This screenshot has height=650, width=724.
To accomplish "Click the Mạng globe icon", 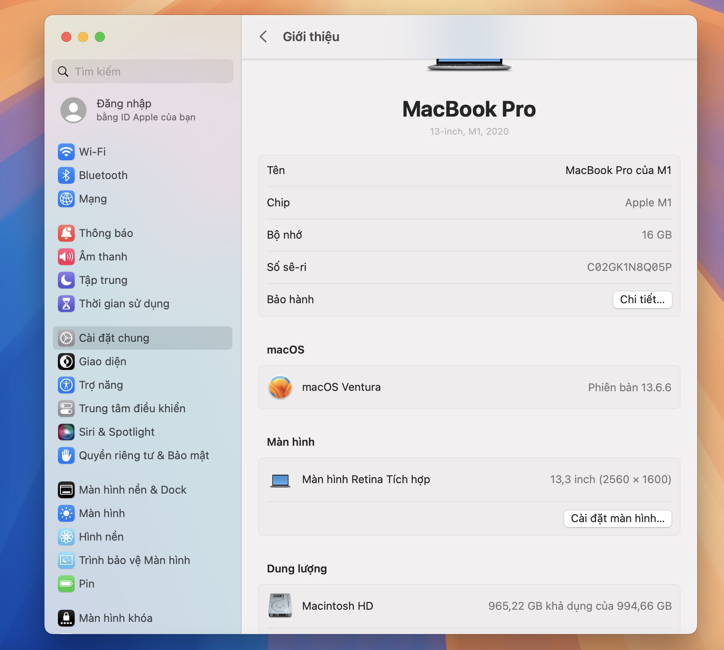I will (66, 199).
